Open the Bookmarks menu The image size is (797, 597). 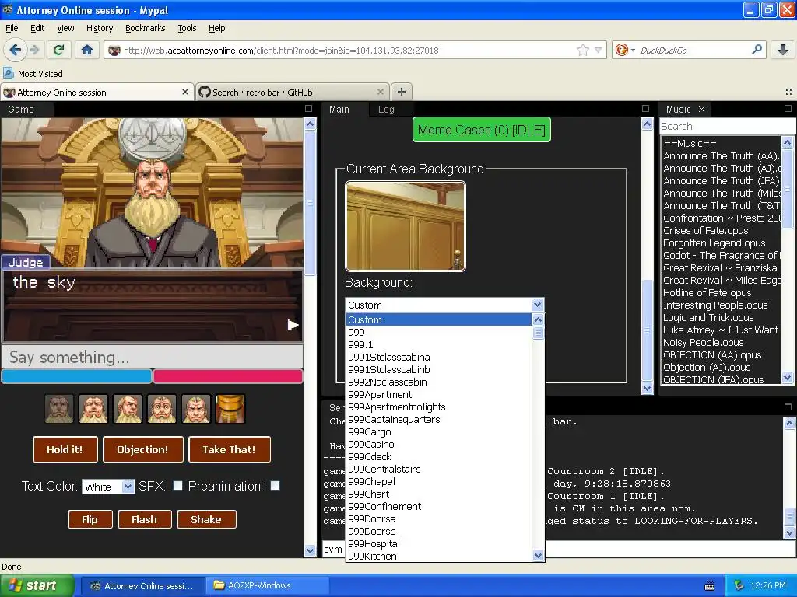[145, 28]
